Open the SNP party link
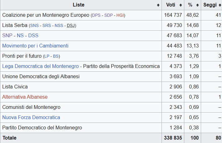This screenshot has height=143, width=222. click(x=7, y=36)
